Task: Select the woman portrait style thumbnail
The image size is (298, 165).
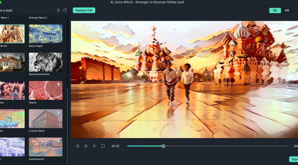Action: point(12,90)
